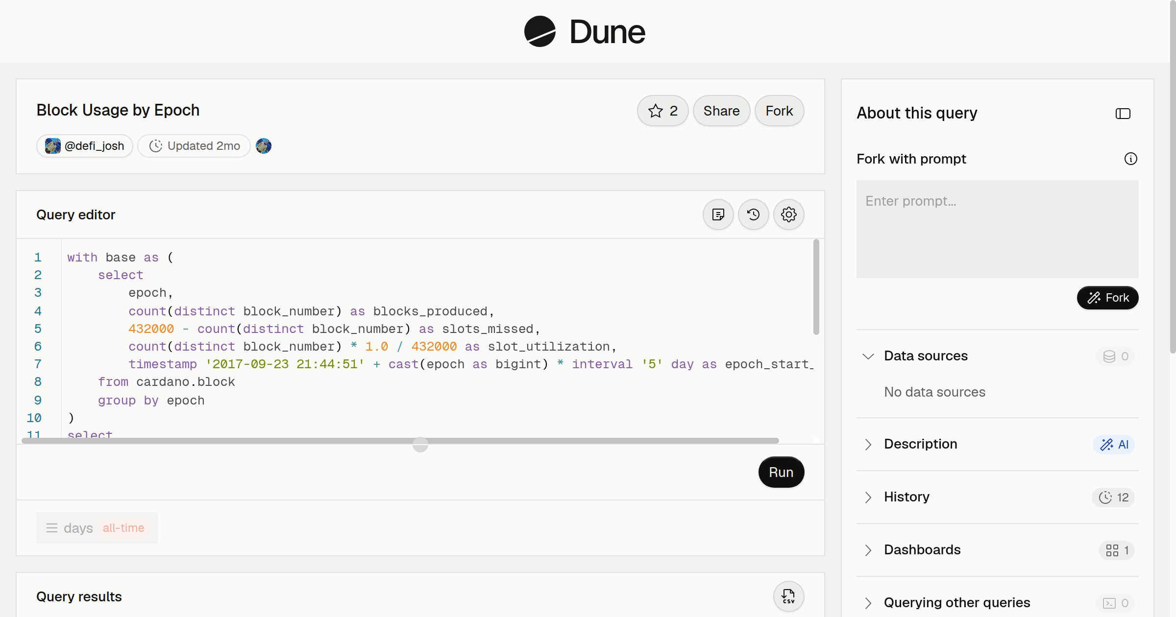
Task: Generate description with AI badge
Action: pyautogui.click(x=1114, y=444)
